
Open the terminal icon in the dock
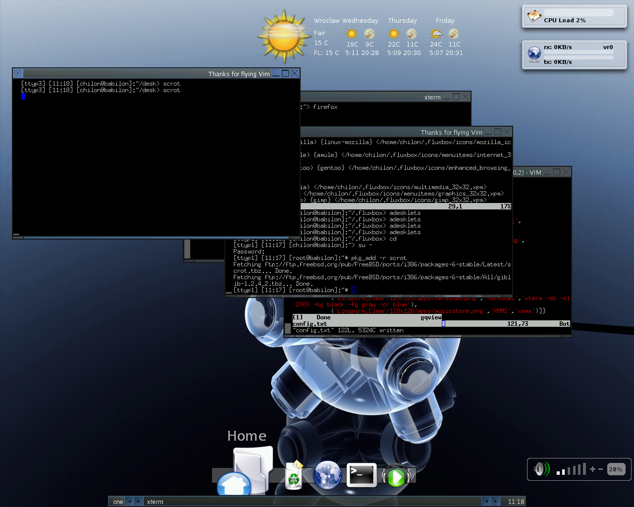pyautogui.click(x=361, y=475)
